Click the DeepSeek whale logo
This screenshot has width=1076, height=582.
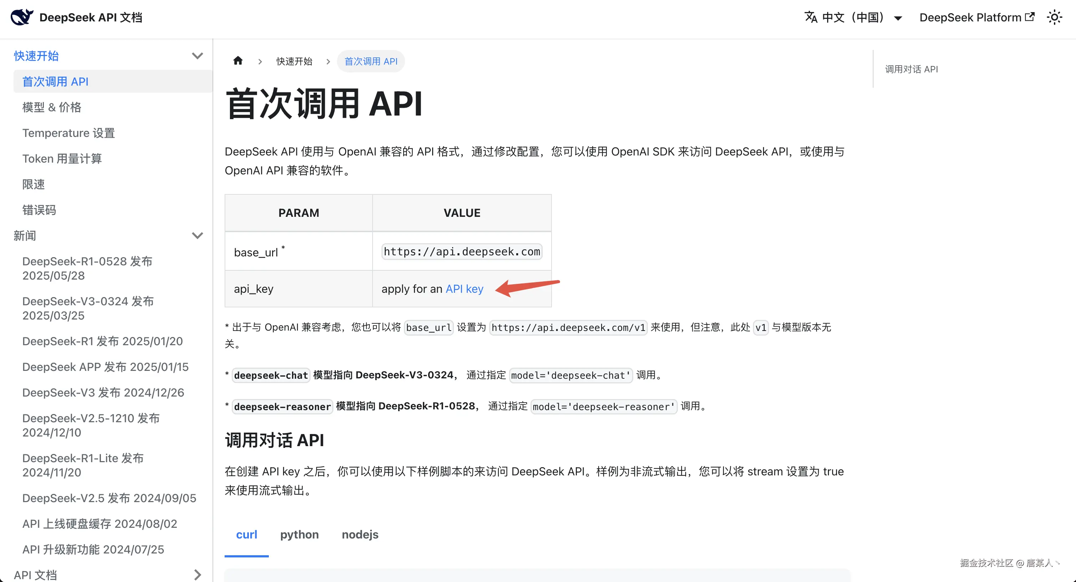[x=22, y=17]
